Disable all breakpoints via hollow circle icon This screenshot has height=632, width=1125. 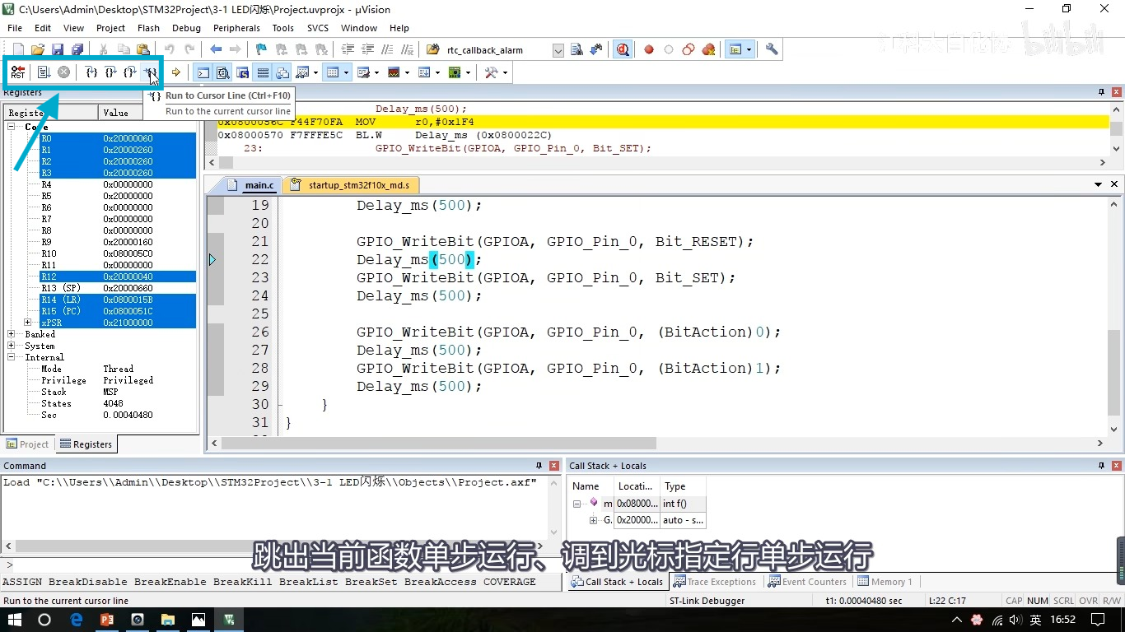point(668,49)
